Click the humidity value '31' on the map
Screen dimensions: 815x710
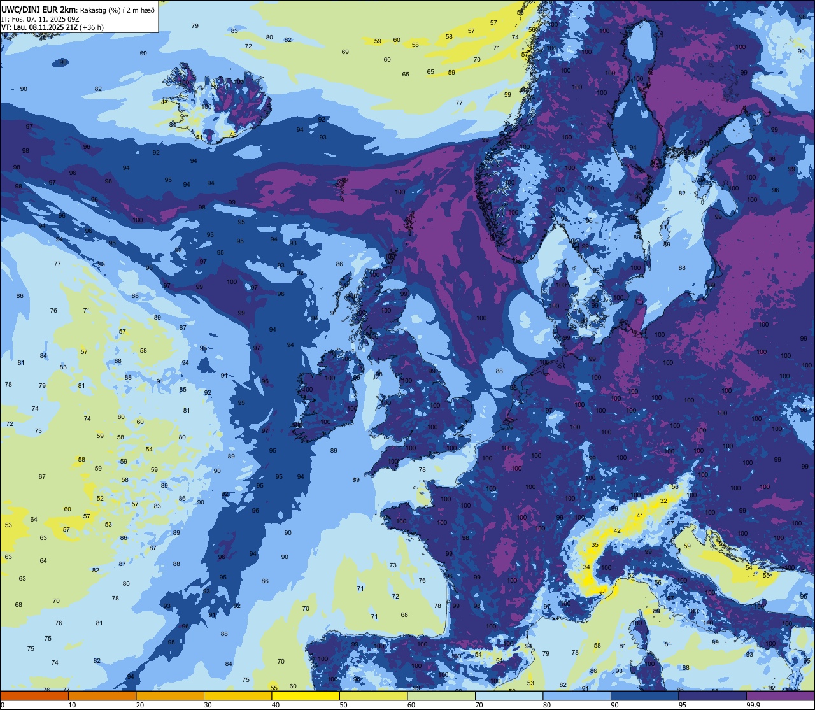pos(602,593)
